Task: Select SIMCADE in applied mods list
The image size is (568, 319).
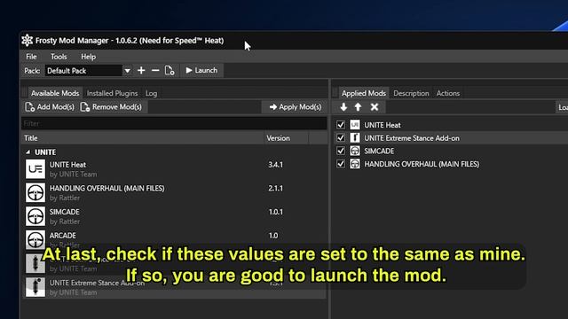Action: click(x=379, y=152)
